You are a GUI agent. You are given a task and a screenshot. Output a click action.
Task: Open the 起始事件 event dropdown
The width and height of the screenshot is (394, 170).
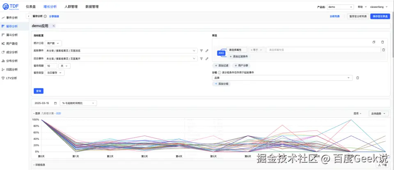121,51
